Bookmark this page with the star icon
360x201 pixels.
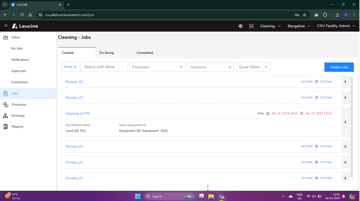305,15
